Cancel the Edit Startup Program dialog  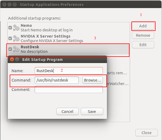pos(67,112)
